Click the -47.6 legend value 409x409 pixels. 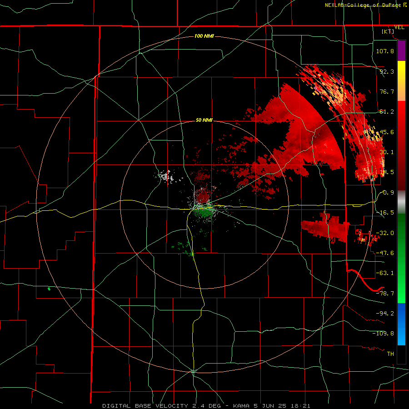click(385, 253)
